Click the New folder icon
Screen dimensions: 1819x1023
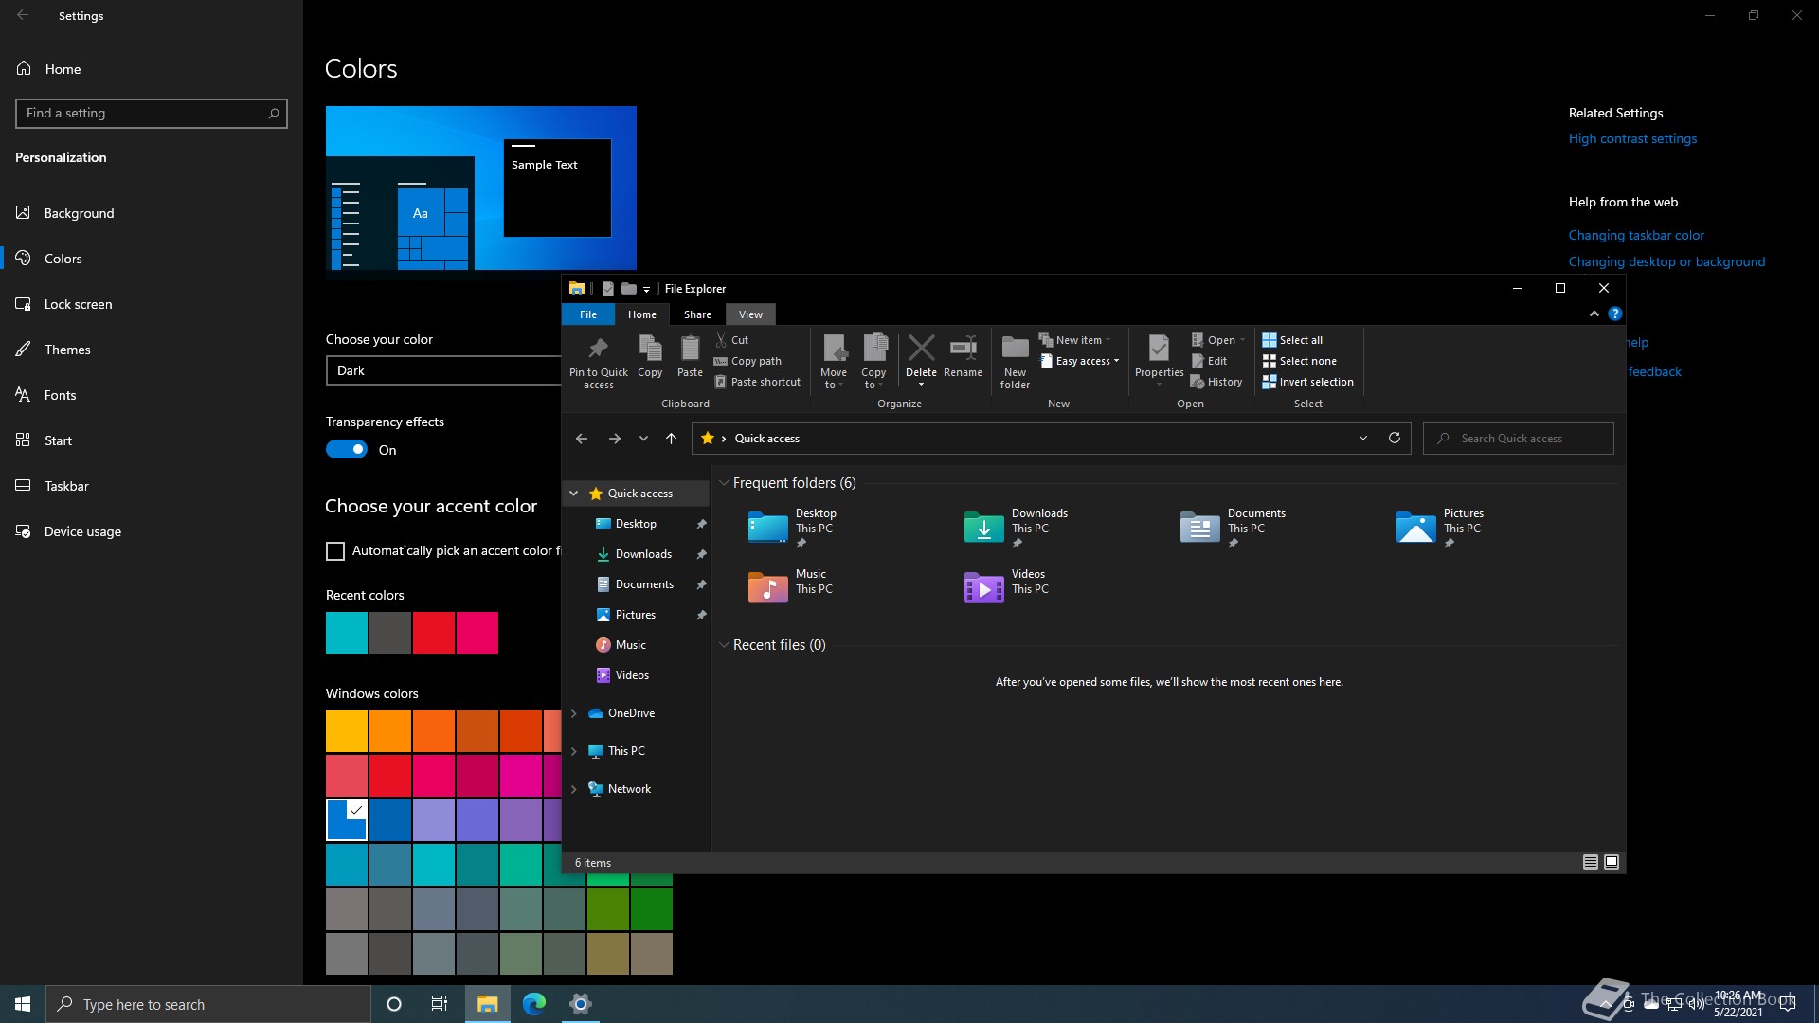pos(1015,349)
